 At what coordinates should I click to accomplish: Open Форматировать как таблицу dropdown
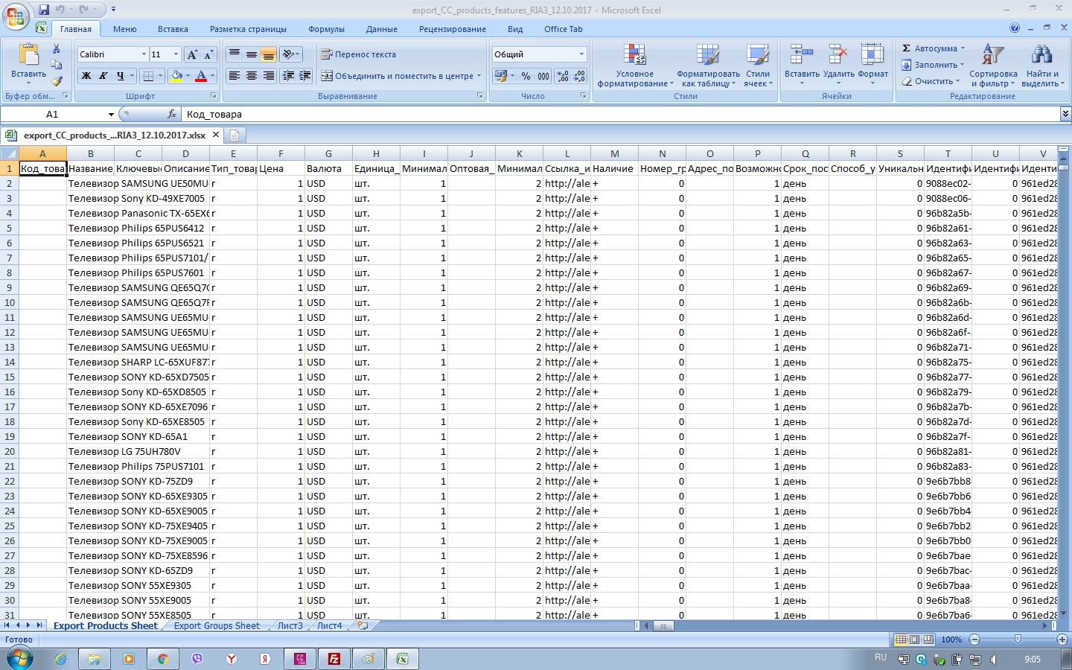pyautogui.click(x=708, y=66)
